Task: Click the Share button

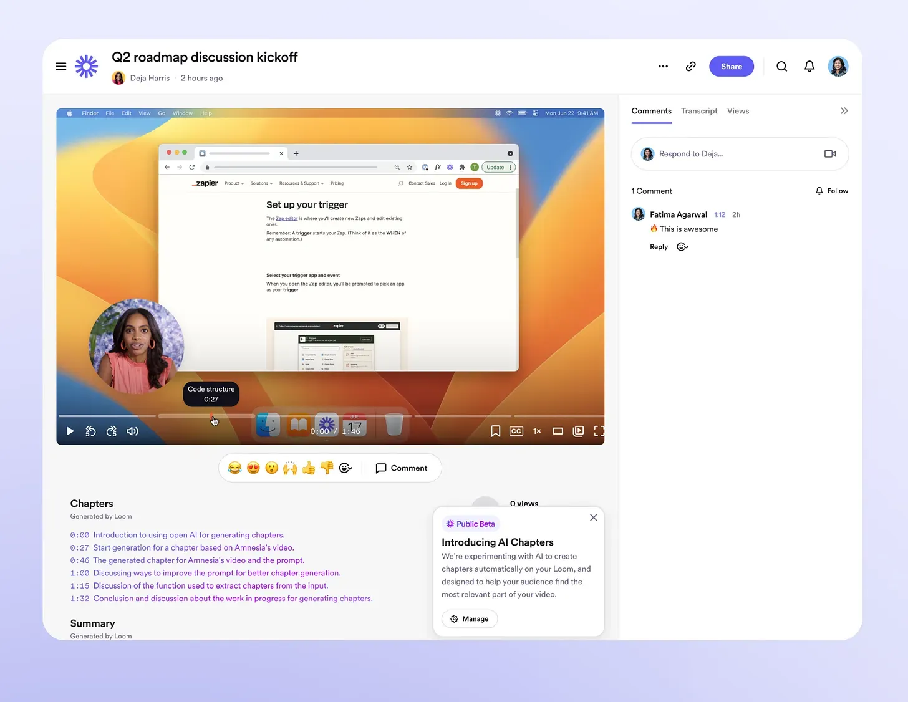Action: 731,66
